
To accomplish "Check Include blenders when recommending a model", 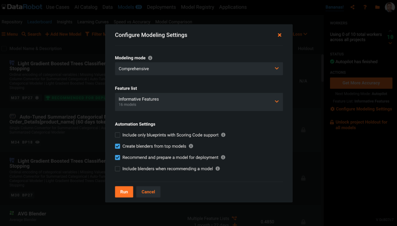I will (117, 169).
